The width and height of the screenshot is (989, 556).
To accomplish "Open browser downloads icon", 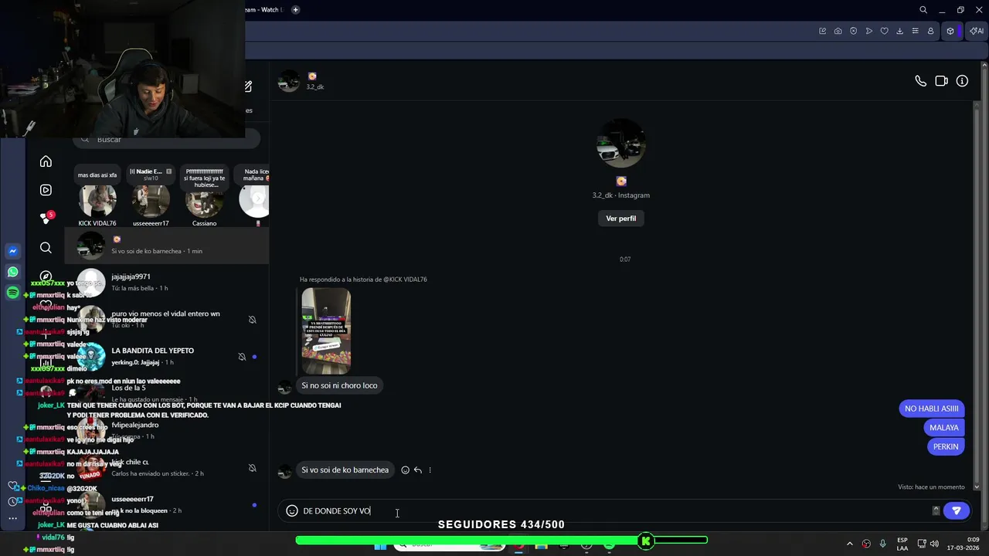I will [899, 31].
